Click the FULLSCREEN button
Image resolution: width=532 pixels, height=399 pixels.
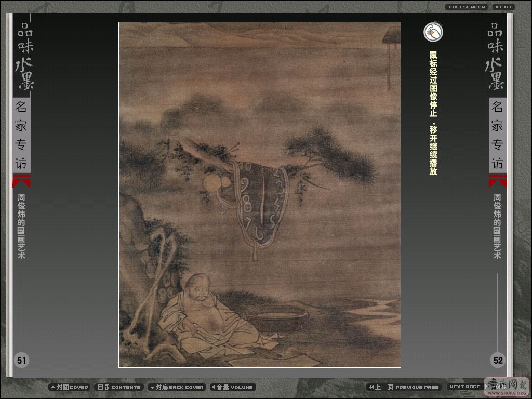(x=467, y=7)
